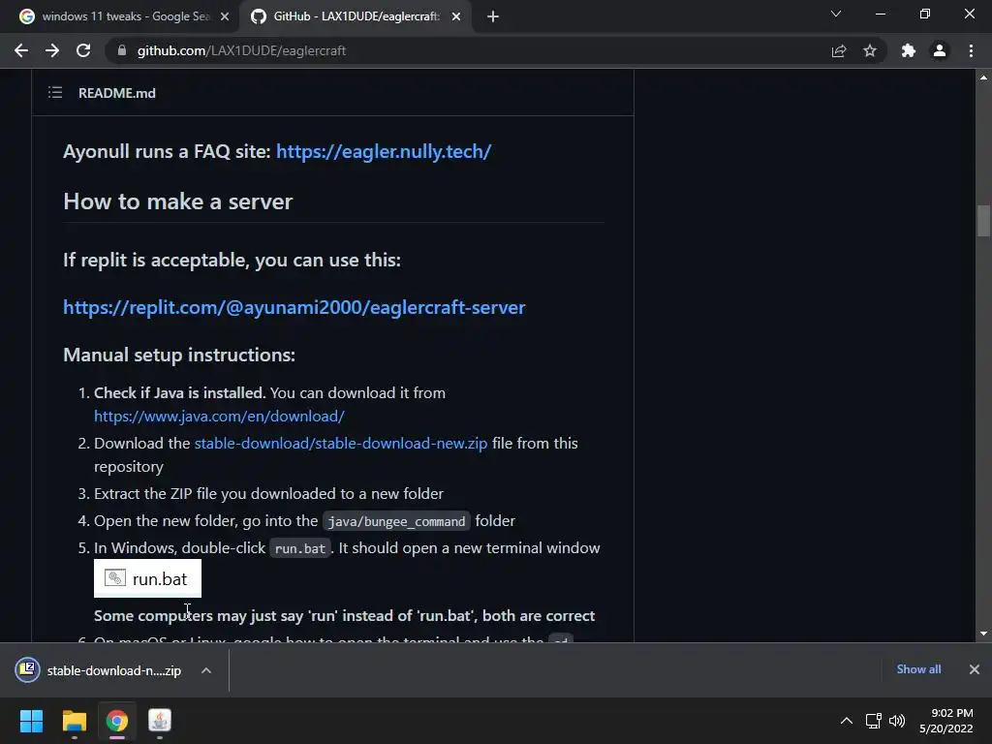Click scrollbar up arrow
This screenshot has height=744, width=992.
point(983,77)
